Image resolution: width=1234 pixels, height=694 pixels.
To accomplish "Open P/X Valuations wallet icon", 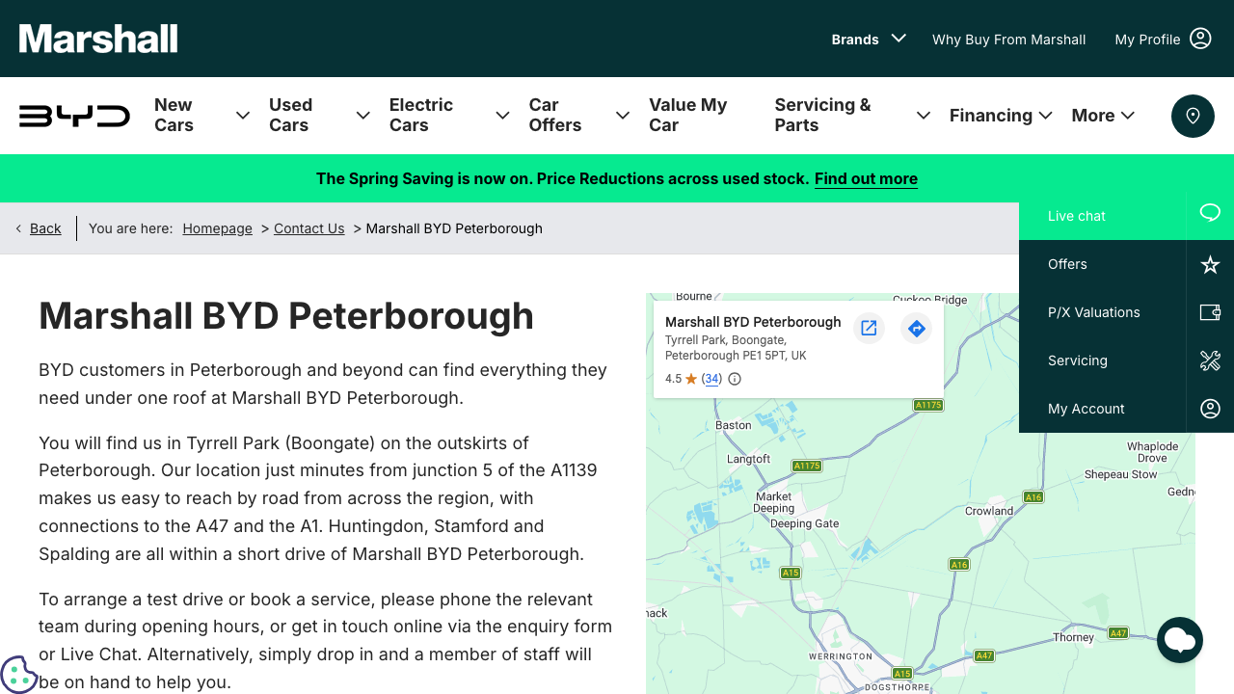I will coord(1210,312).
